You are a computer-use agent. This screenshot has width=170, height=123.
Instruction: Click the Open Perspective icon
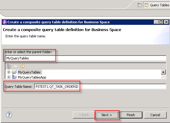click(140, 5)
